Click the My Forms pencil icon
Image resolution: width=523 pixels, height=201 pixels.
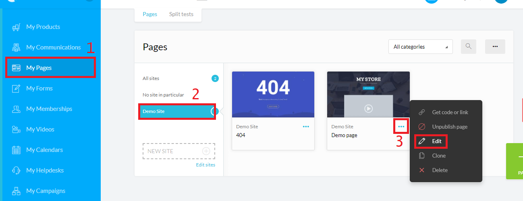click(16, 88)
